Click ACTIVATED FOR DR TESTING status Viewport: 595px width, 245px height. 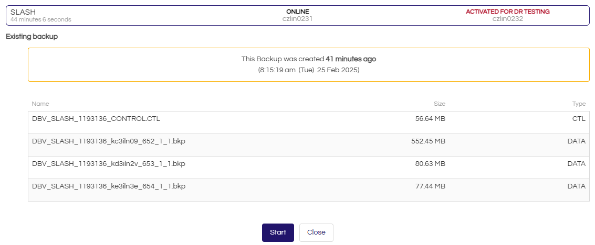coord(507,12)
